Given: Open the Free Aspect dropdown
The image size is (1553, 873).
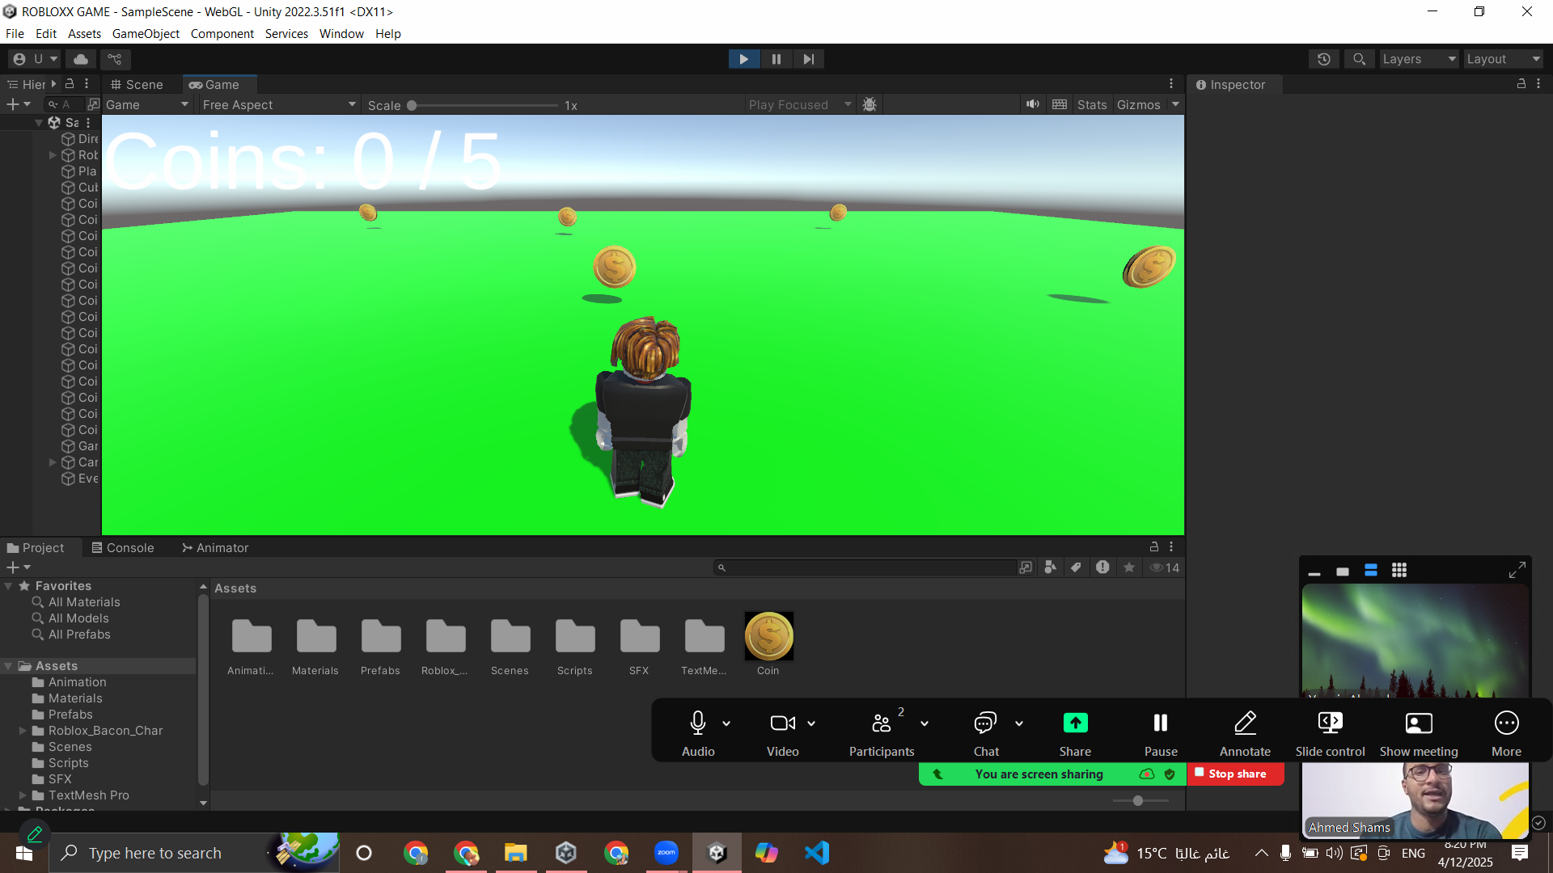Looking at the screenshot, I should tap(279, 104).
